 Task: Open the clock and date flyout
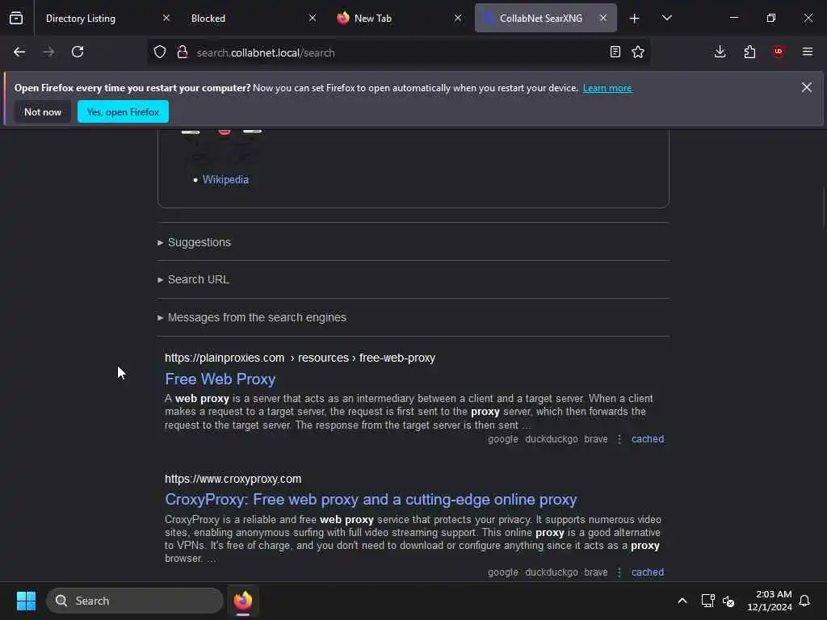[x=770, y=601]
